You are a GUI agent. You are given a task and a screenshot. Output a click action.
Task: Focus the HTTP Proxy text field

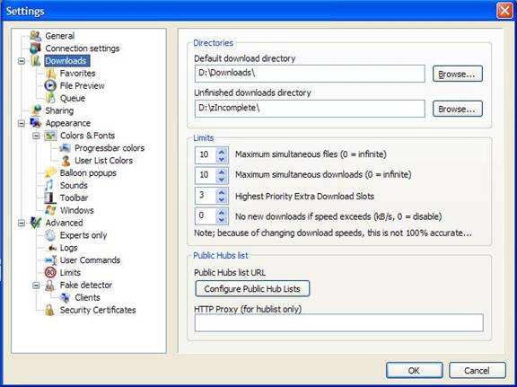pos(339,322)
